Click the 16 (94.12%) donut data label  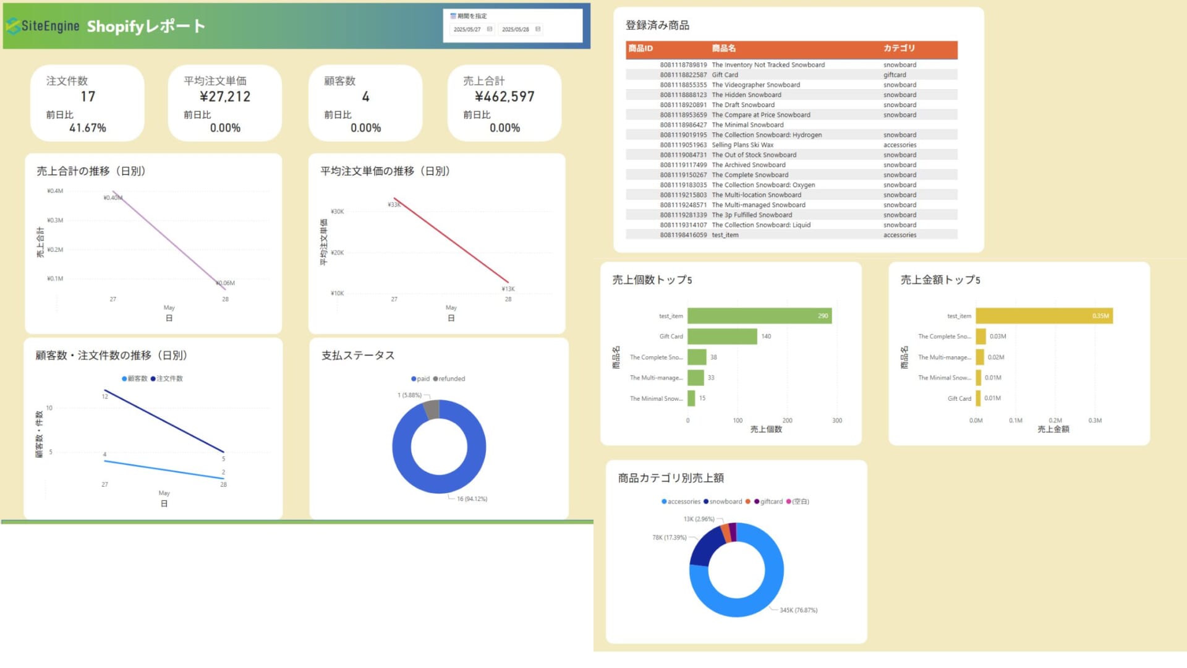472,499
